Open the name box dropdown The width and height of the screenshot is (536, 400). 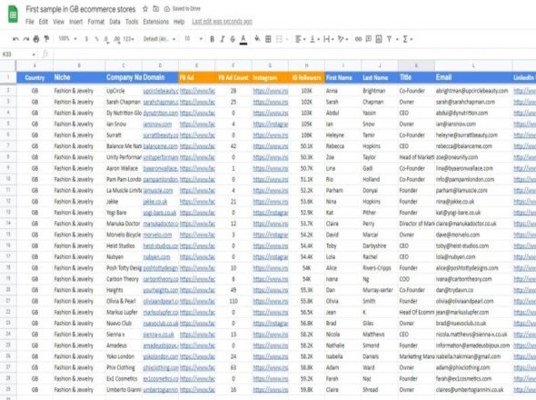click(x=34, y=55)
